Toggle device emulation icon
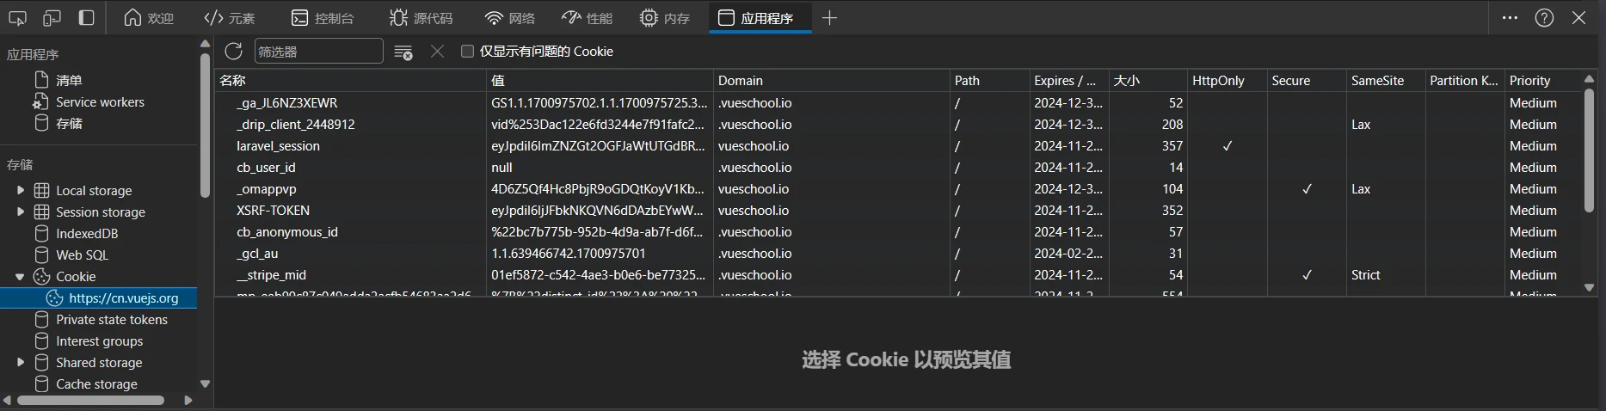1606x411 pixels. (52, 18)
